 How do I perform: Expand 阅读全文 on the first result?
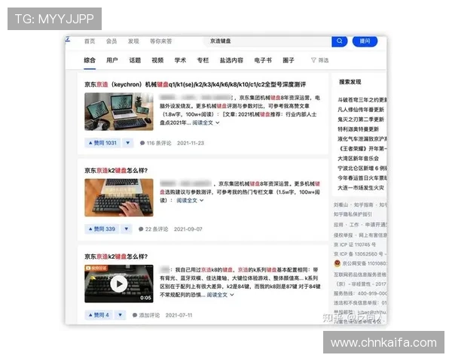pyautogui.click(x=206, y=123)
